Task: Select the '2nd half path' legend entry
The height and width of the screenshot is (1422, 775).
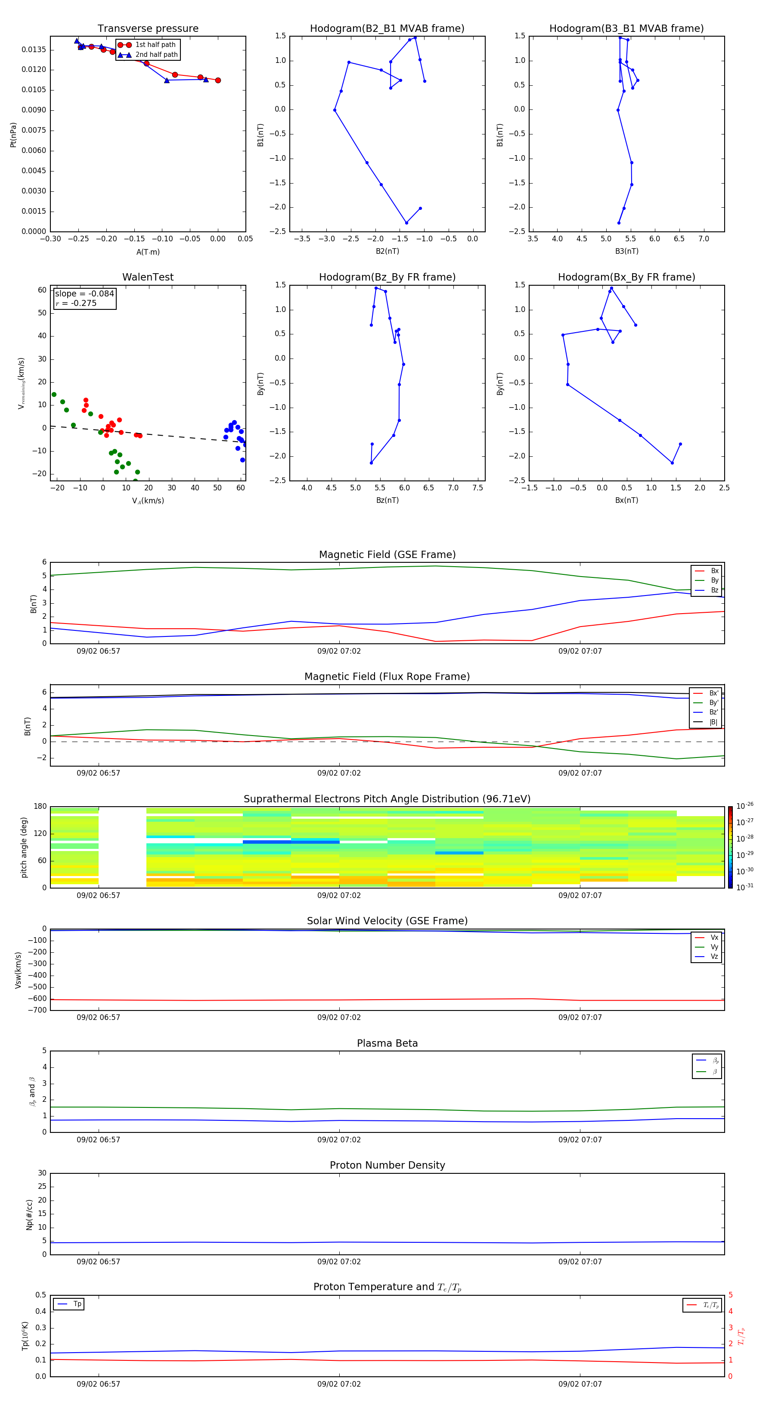Action: [148, 55]
